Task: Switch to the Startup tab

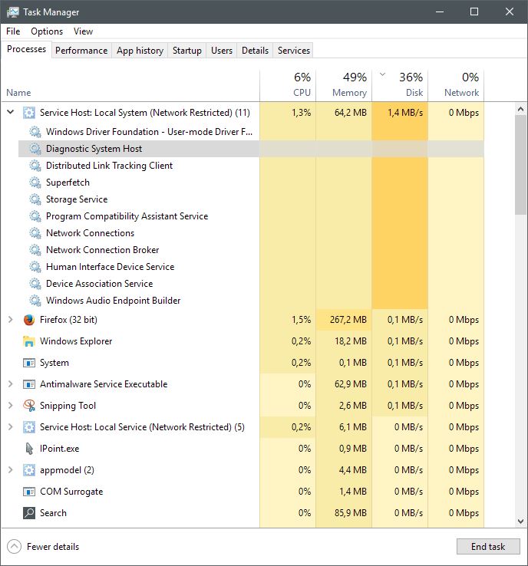Action: point(186,51)
